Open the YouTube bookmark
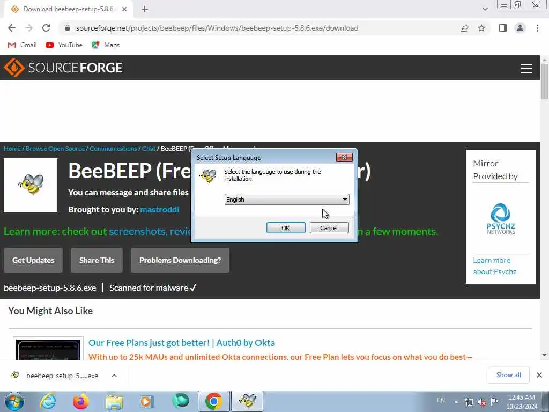This screenshot has height=412, width=549. click(64, 45)
